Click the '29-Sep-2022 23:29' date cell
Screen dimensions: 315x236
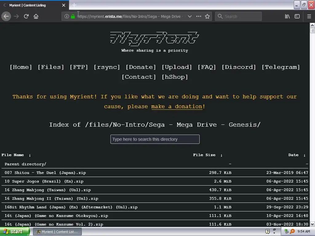287,207
